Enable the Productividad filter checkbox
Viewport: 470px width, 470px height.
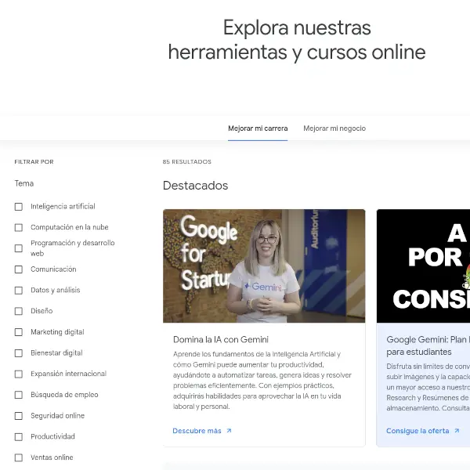19,437
